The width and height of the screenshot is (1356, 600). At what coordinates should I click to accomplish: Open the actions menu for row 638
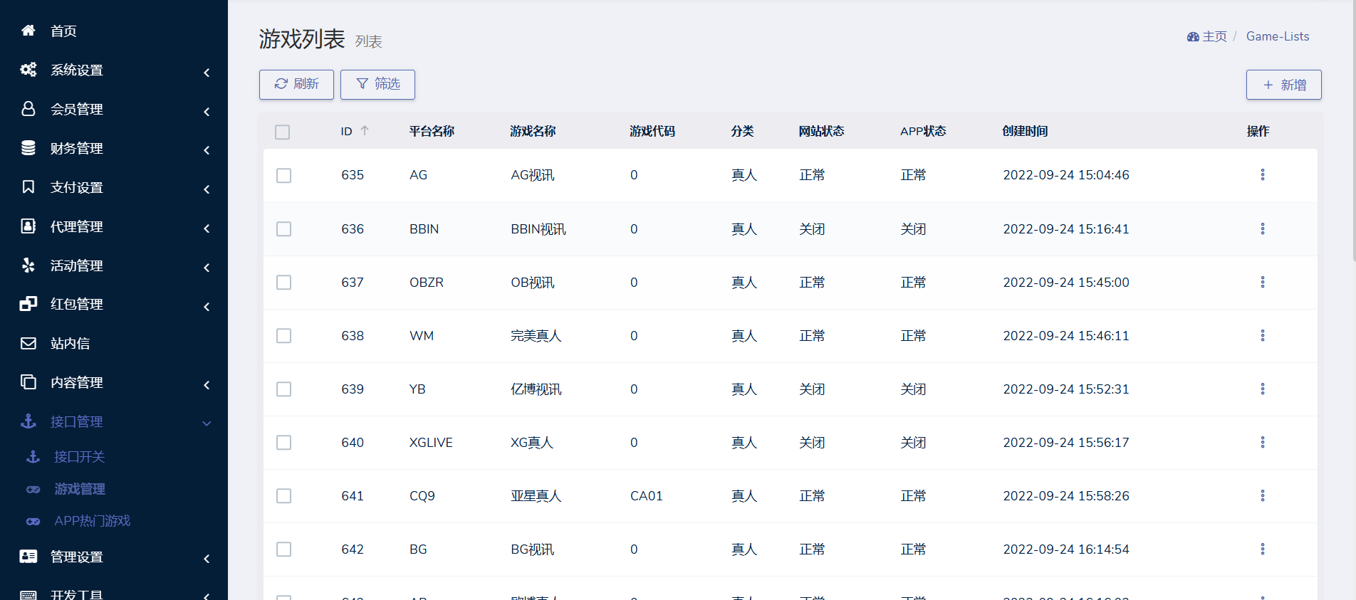[1263, 336]
